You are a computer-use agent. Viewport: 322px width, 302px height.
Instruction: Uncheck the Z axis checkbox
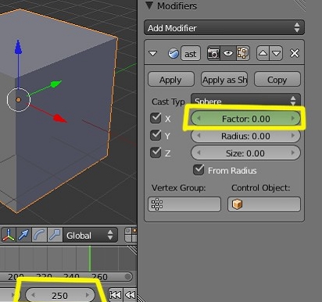click(156, 152)
